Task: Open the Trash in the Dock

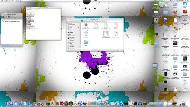Action: pos(184,103)
